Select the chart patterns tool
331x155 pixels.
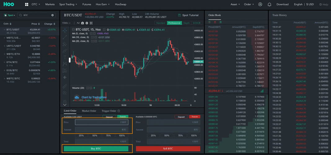coord(65,64)
